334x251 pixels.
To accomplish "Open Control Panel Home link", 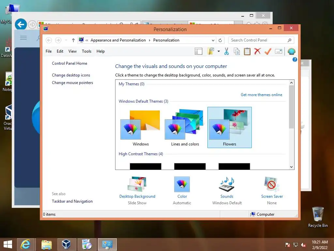I will pos(69,63).
